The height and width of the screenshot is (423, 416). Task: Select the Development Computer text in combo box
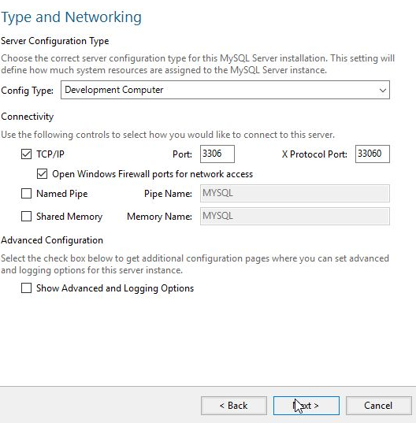click(113, 90)
